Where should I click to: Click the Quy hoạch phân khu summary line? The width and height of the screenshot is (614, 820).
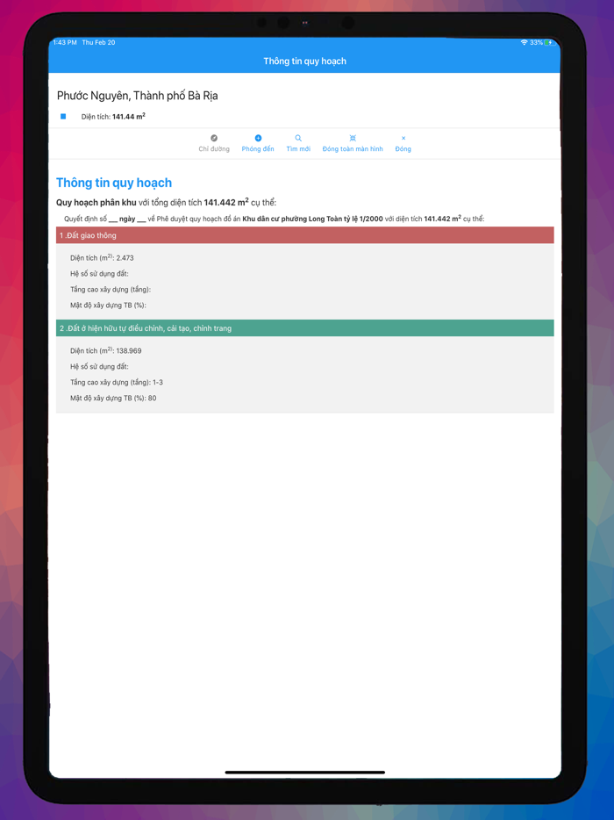click(166, 203)
